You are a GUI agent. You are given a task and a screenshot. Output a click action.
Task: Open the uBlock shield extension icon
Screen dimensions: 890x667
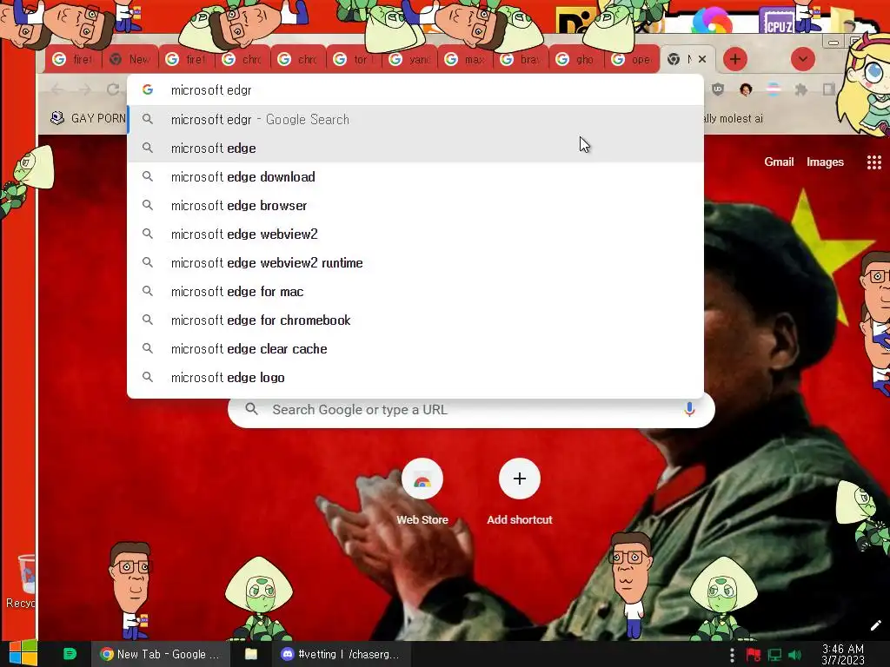coord(718,89)
